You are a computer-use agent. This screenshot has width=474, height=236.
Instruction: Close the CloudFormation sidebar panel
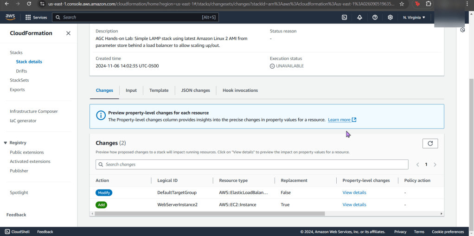(x=68, y=33)
